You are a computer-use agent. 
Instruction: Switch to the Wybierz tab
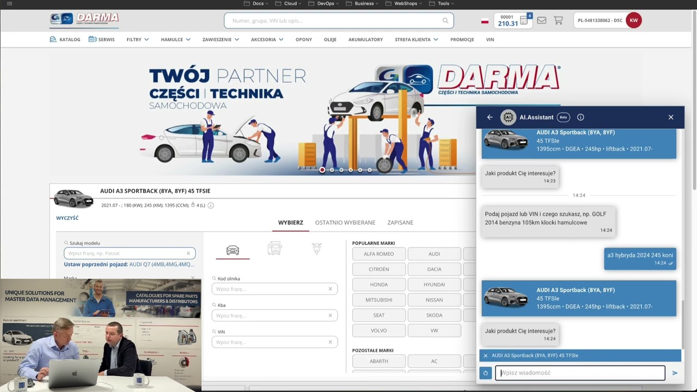pyautogui.click(x=291, y=223)
